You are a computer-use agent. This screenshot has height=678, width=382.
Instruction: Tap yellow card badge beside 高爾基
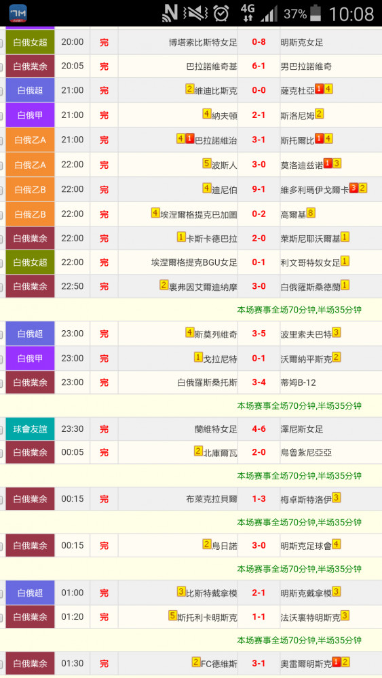point(311,213)
